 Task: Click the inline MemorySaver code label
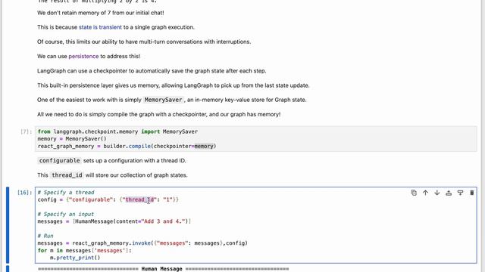pyautogui.click(x=164, y=100)
